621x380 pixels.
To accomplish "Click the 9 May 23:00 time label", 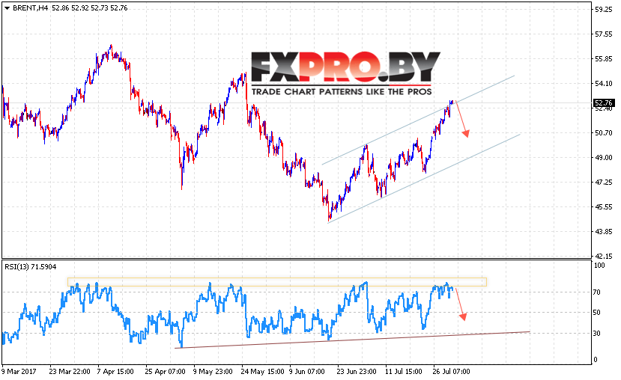I will (213, 372).
